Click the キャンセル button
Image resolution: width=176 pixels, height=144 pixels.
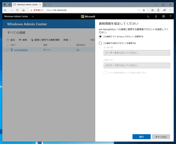[161, 137]
